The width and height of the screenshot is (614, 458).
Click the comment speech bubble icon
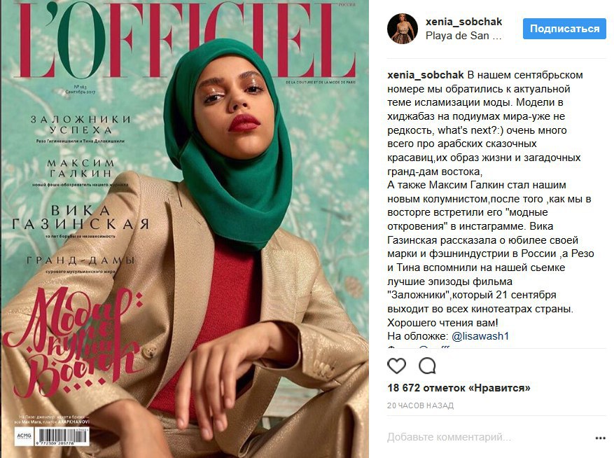[427, 366]
